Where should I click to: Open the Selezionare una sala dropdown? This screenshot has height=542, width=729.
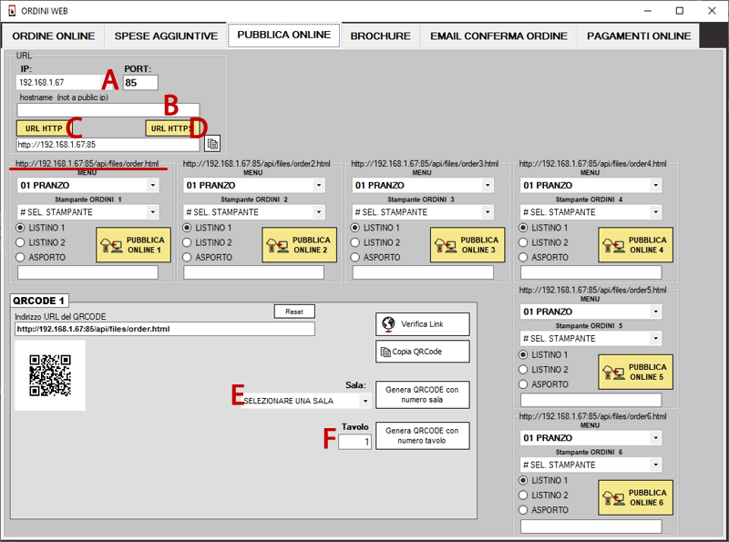(x=307, y=401)
